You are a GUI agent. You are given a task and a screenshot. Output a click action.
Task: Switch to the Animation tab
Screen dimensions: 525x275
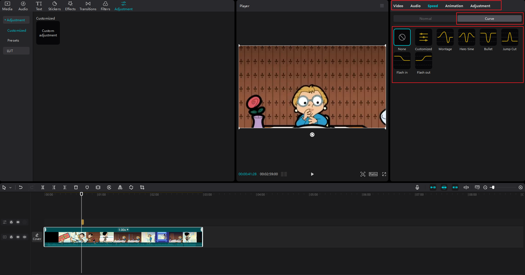pos(454,6)
